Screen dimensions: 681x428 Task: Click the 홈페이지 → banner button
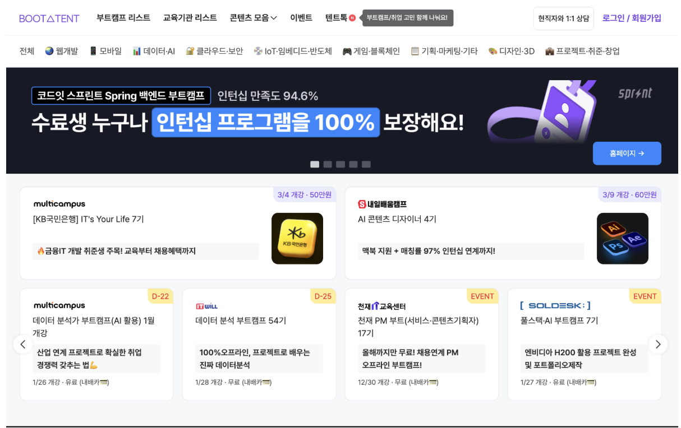pyautogui.click(x=627, y=153)
